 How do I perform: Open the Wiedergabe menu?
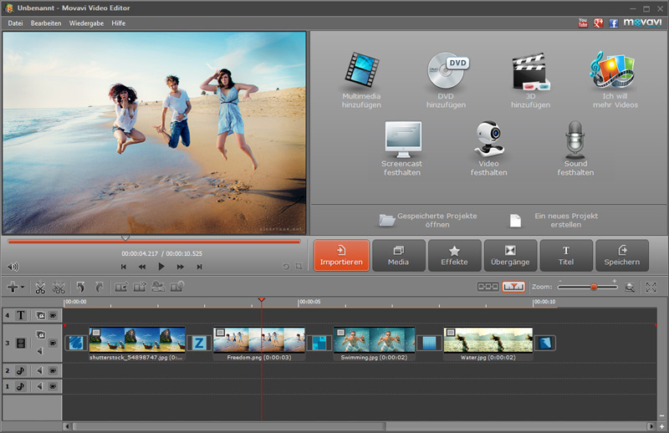(x=86, y=23)
